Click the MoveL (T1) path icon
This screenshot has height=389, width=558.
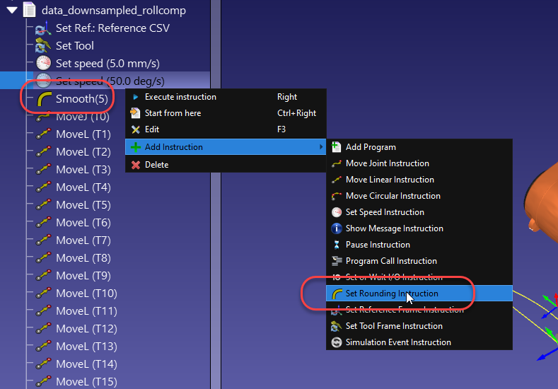[x=43, y=134]
